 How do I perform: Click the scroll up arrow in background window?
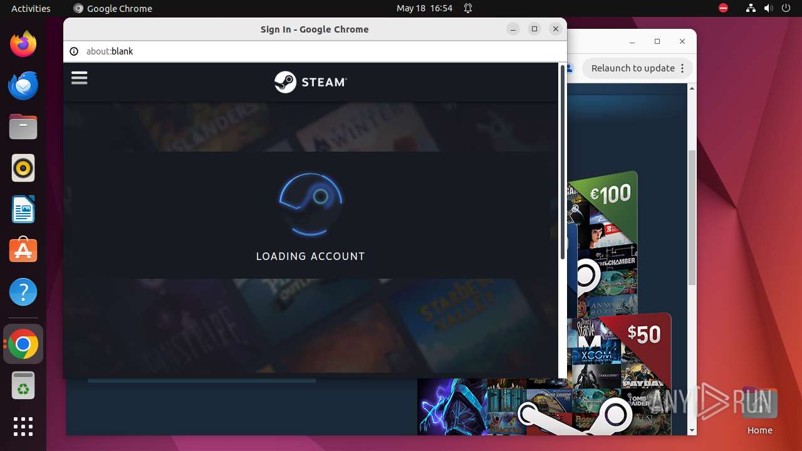[692, 88]
